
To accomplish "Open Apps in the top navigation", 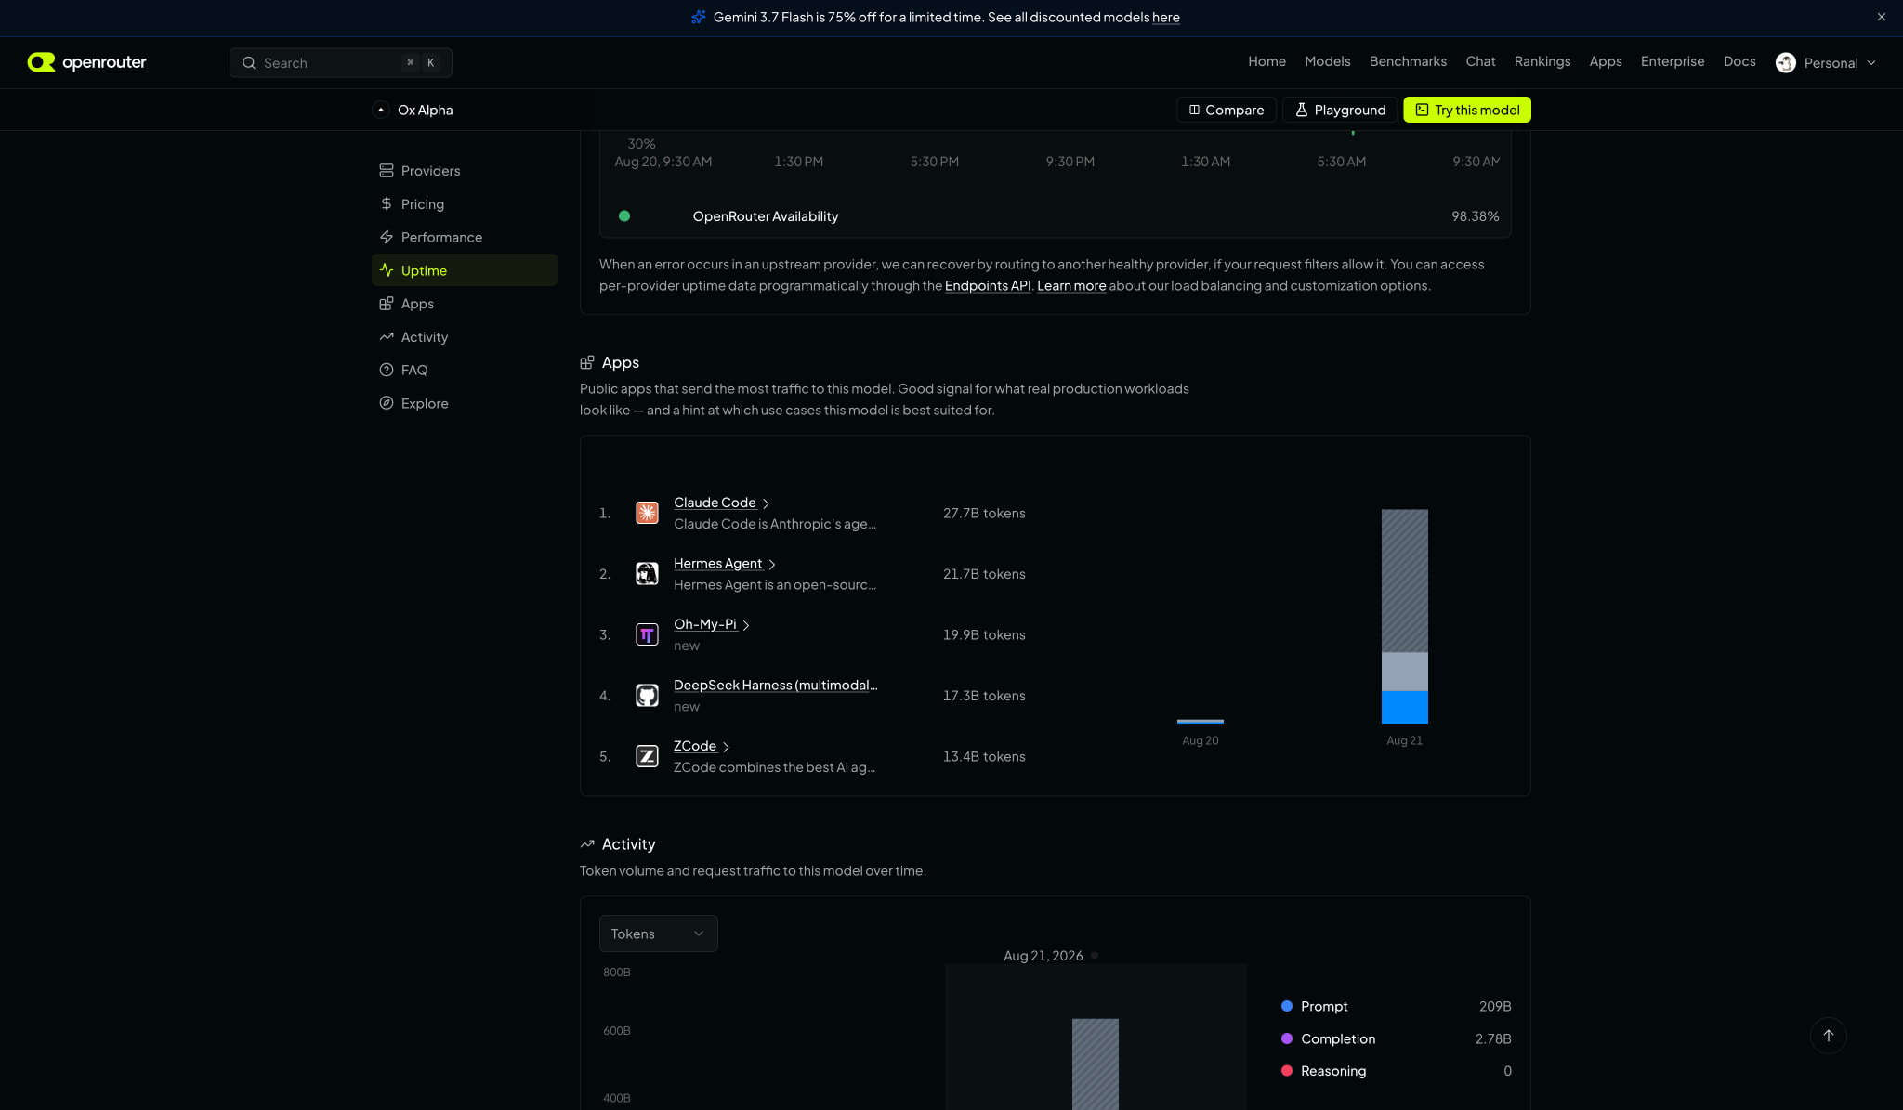I will click(1606, 61).
